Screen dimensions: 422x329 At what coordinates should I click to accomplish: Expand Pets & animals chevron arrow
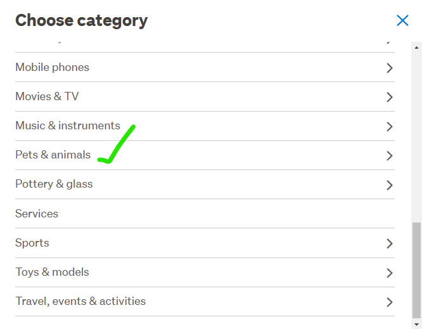390,156
